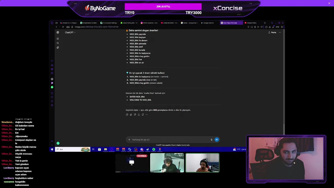Switch to Google Gemini tab
The image size is (334, 188).
pyautogui.click(x=209, y=23)
